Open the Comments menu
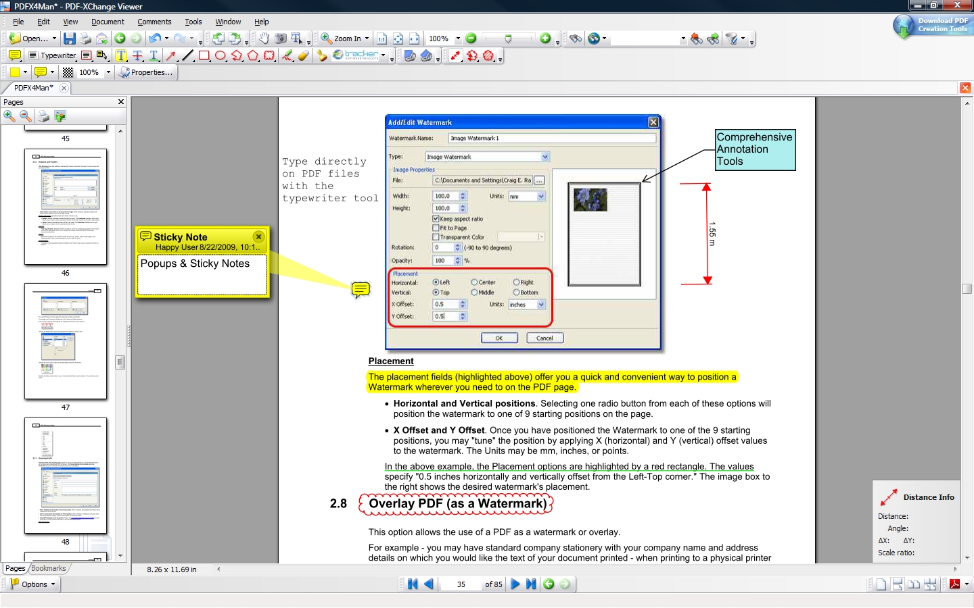The width and height of the screenshot is (974, 608). (154, 21)
